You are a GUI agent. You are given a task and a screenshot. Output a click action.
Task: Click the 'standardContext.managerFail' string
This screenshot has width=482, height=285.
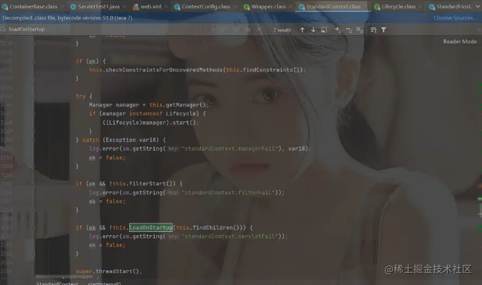click(231, 149)
